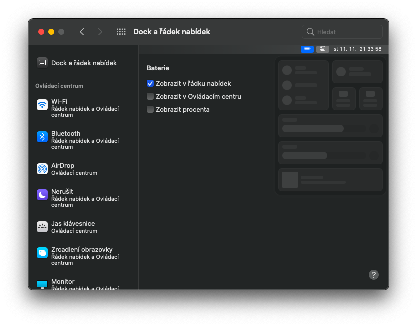
Task: Open help with question mark button
Action: [374, 274]
